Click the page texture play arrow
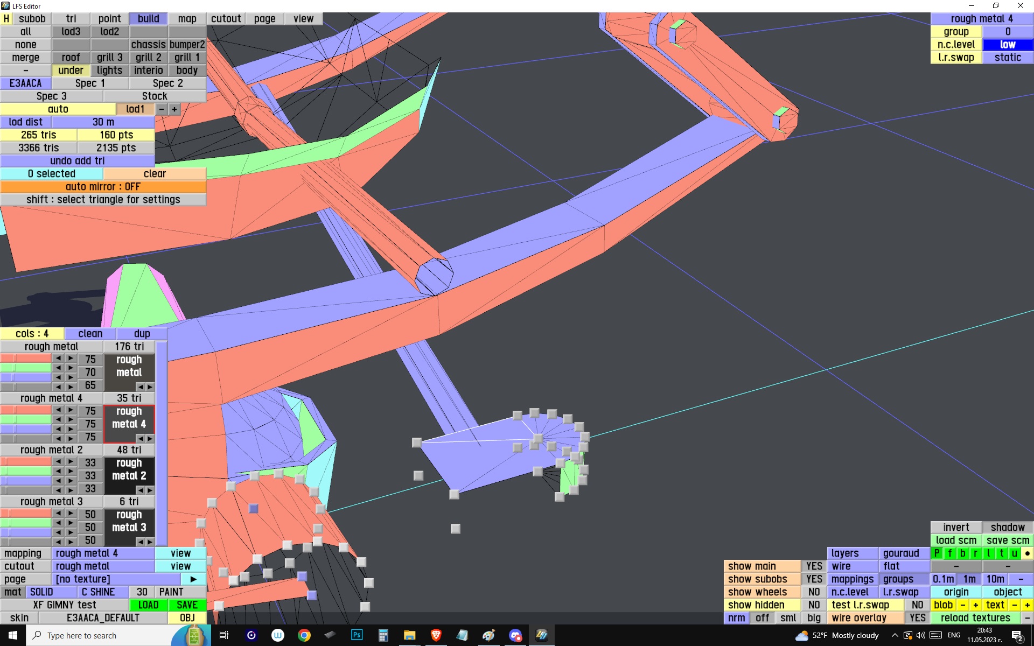The image size is (1034, 646). (193, 579)
